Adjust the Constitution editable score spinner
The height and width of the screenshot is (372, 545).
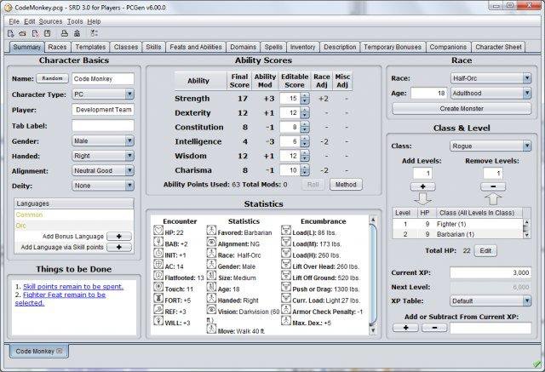point(305,127)
